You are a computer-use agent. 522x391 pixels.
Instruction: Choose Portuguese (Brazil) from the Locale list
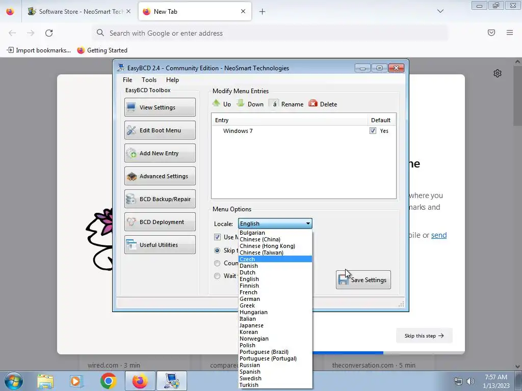tap(275, 352)
